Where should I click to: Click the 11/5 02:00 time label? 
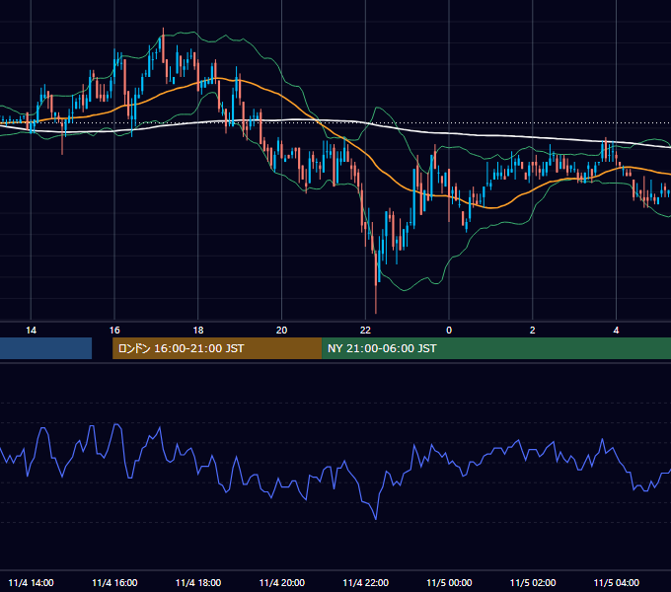[533, 582]
